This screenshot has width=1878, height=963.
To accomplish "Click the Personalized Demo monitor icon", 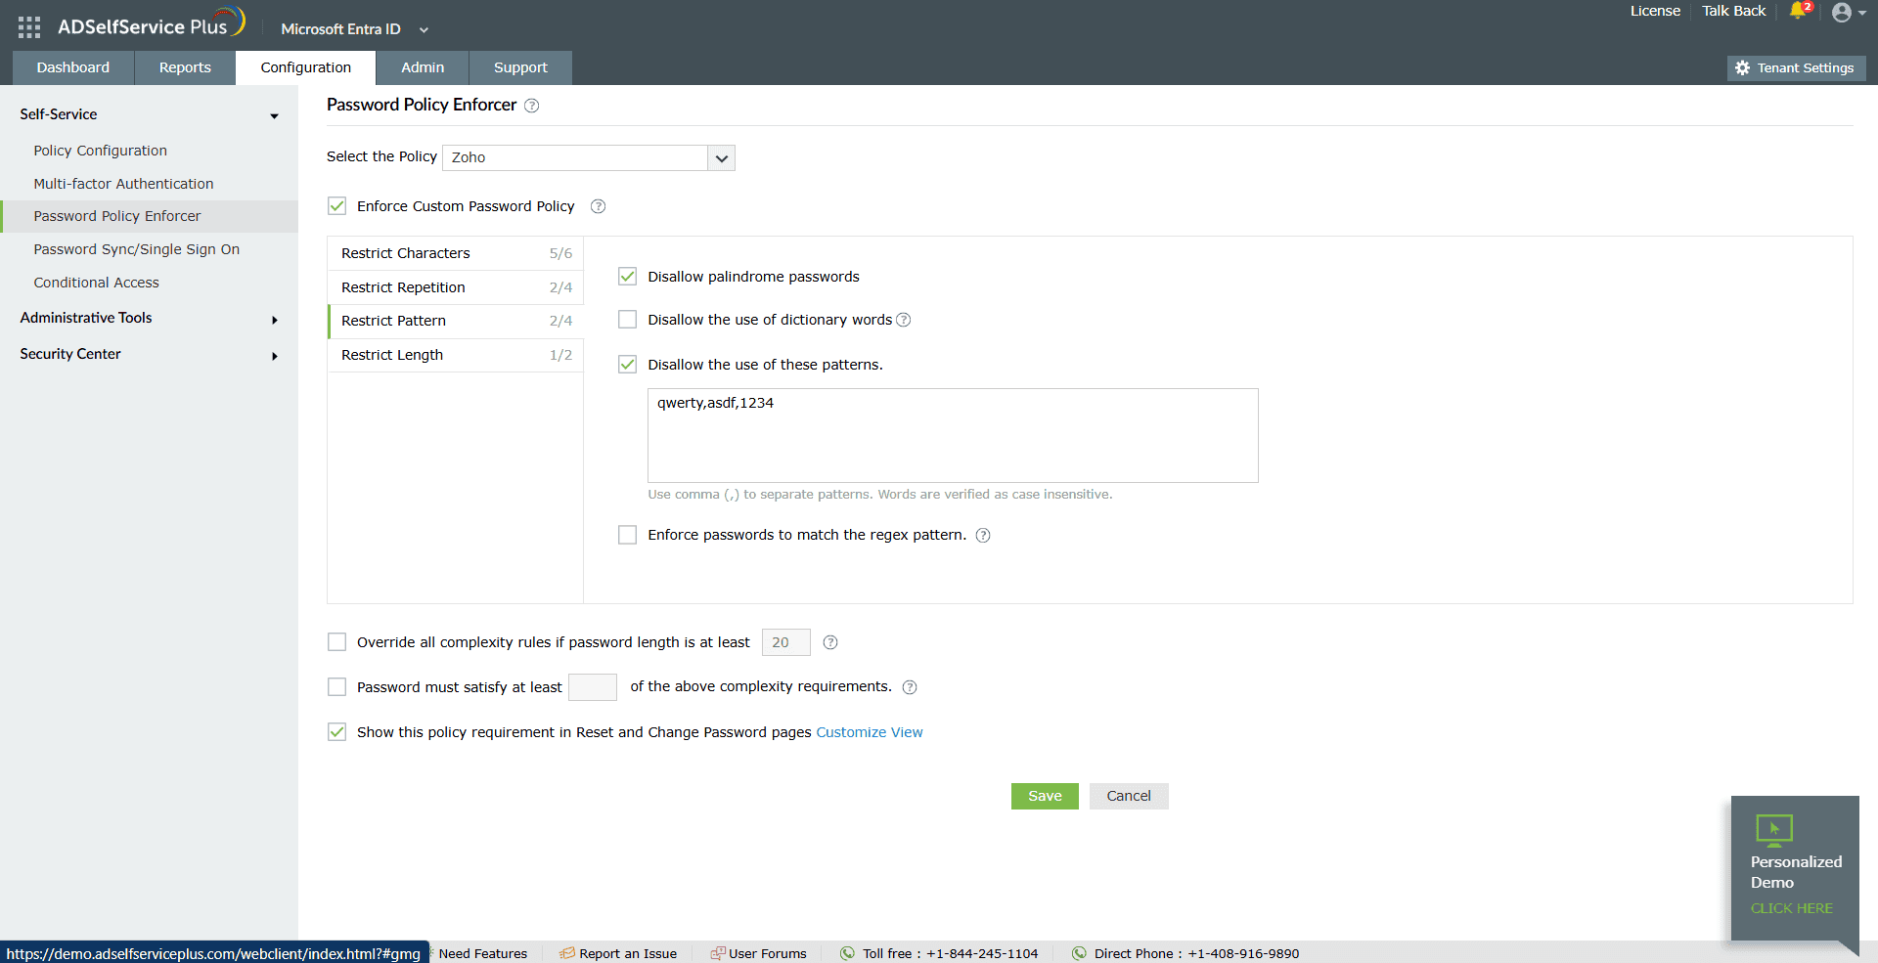I will point(1774,830).
